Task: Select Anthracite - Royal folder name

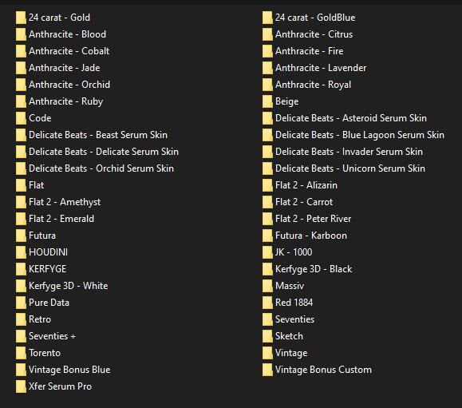Action: 313,85
